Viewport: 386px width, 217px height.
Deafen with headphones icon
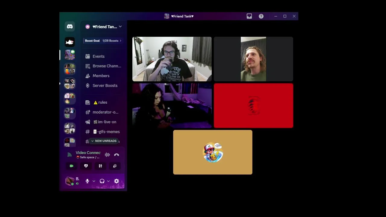102,181
